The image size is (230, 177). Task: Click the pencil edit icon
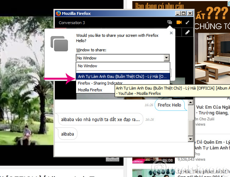point(188,32)
